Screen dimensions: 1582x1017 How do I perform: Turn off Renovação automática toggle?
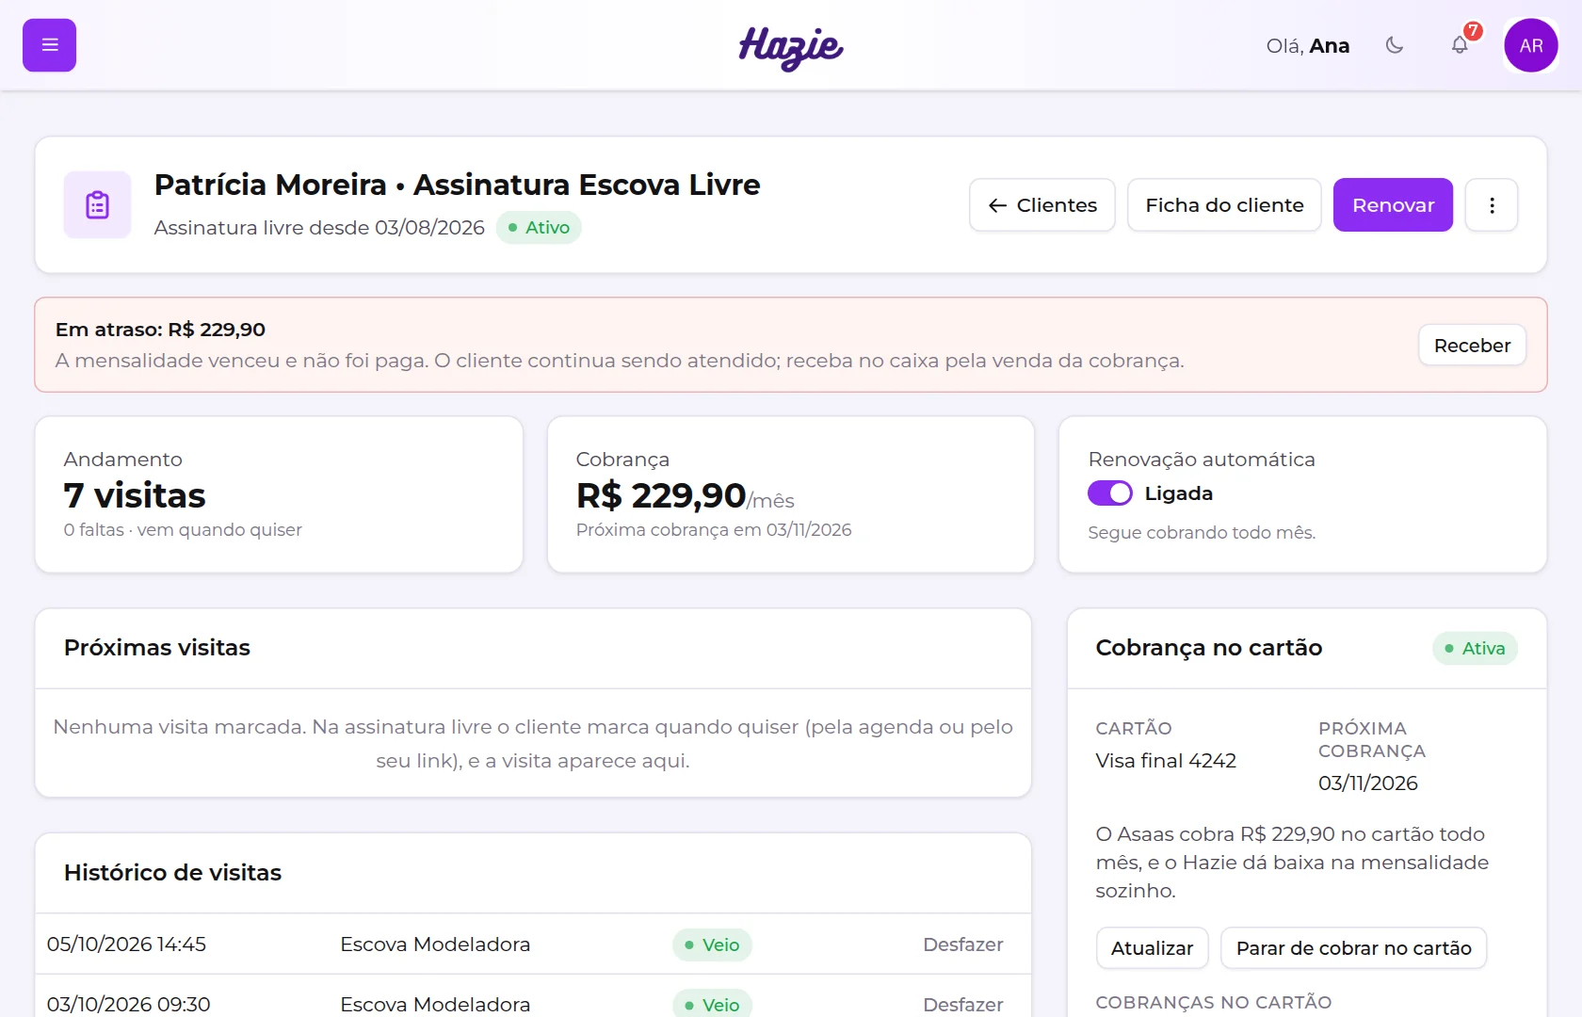pyautogui.click(x=1110, y=493)
